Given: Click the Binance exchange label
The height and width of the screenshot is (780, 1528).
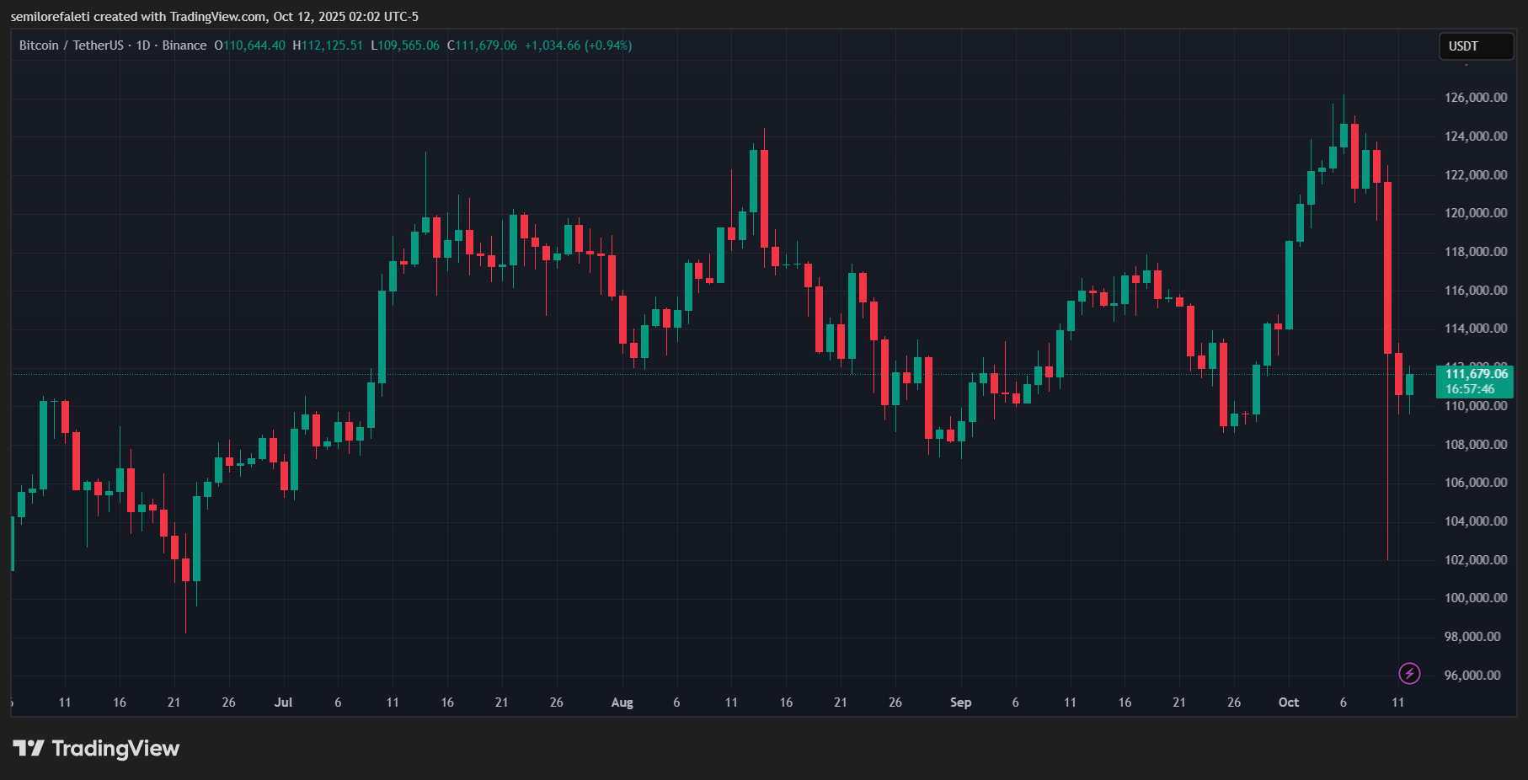Looking at the screenshot, I should click(x=184, y=45).
